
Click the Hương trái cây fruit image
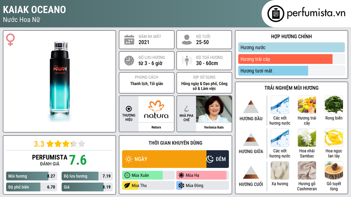[307, 105]
